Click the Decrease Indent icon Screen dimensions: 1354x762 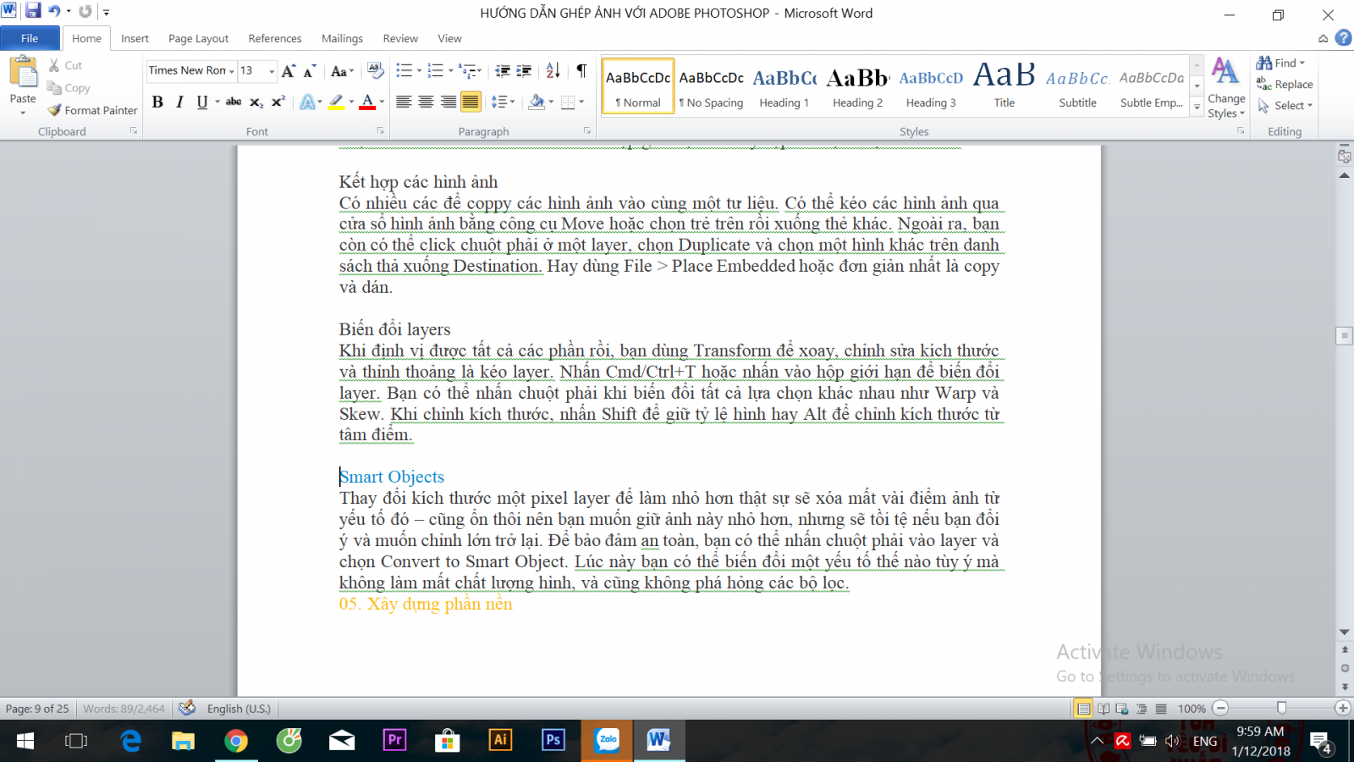click(x=503, y=70)
